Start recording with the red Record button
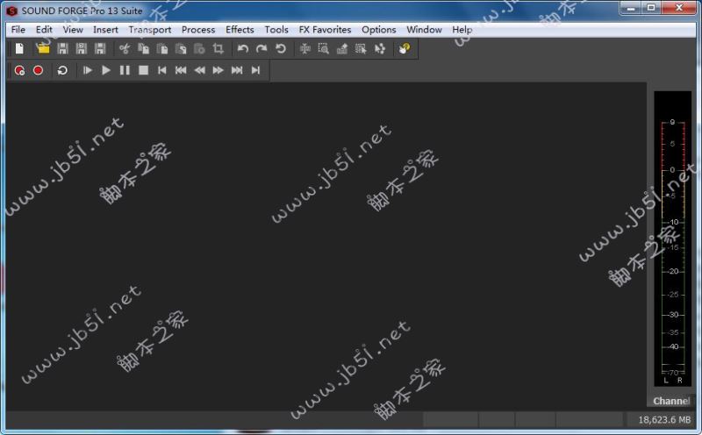Image resolution: width=702 pixels, height=435 pixels. pos(38,70)
